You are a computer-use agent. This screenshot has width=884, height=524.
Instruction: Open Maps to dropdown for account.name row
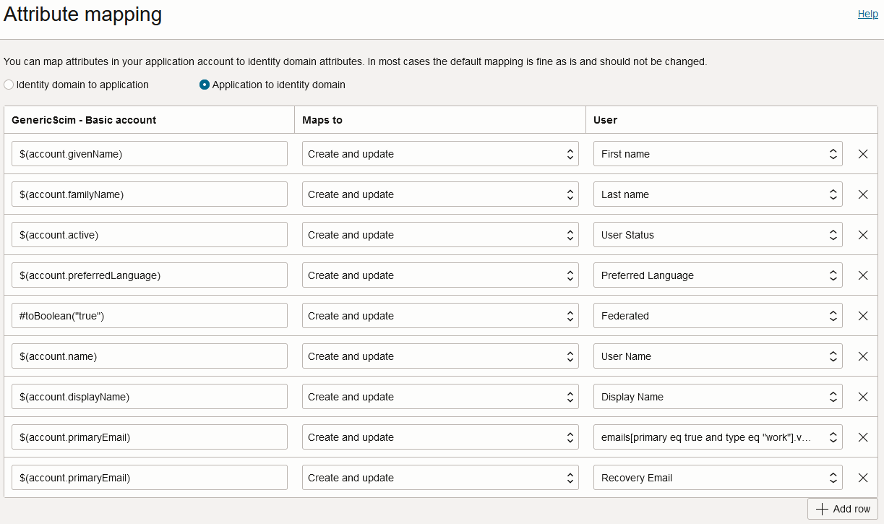click(x=440, y=356)
